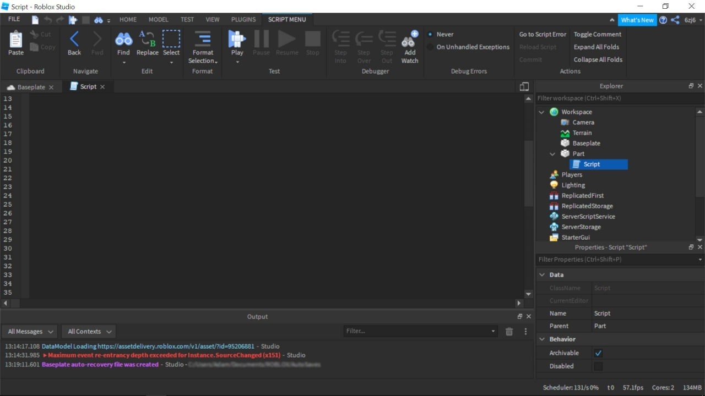Clear the output with trash icon
The image size is (705, 396).
point(509,331)
